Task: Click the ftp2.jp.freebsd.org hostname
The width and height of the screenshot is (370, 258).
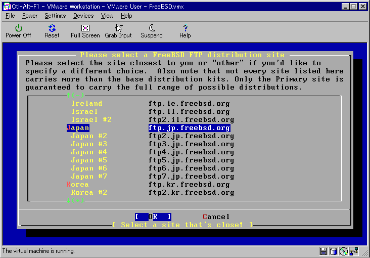Action: click(x=192, y=136)
